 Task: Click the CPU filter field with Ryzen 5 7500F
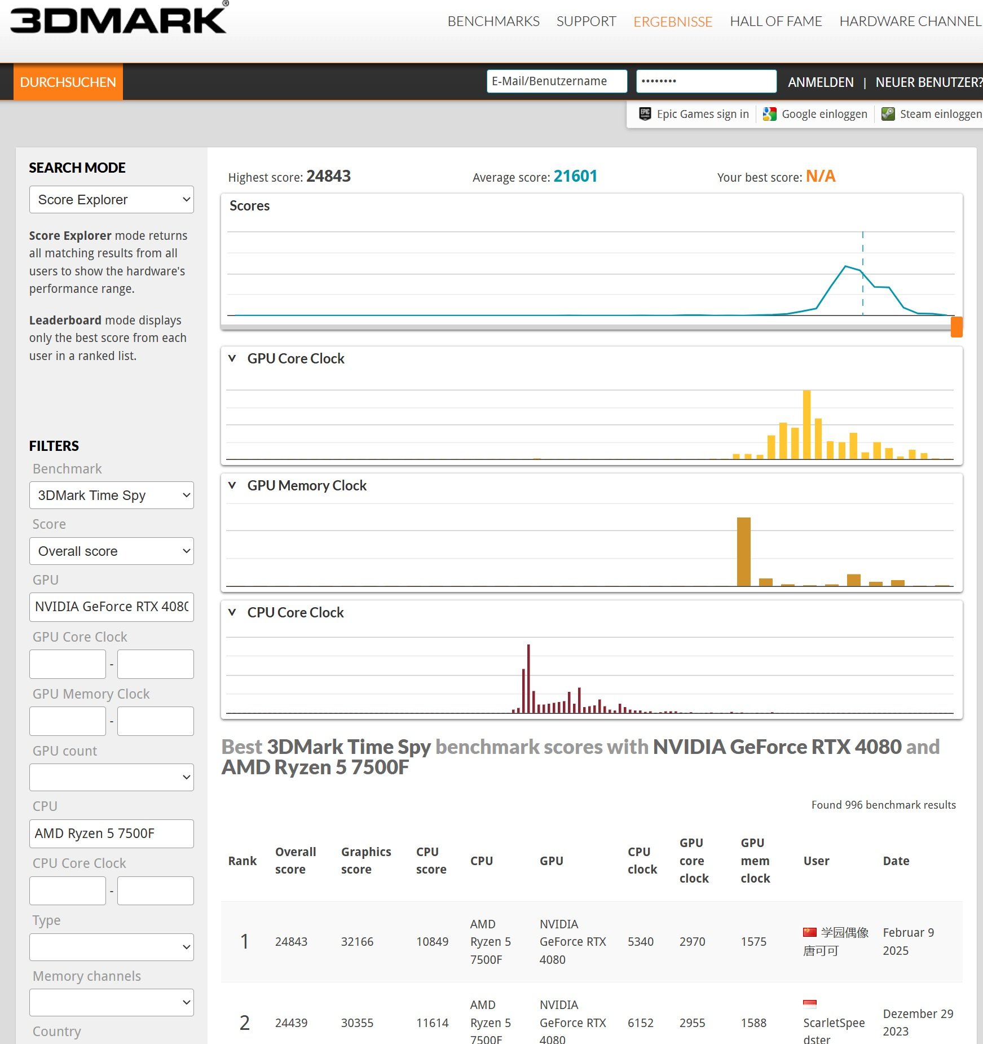point(112,834)
